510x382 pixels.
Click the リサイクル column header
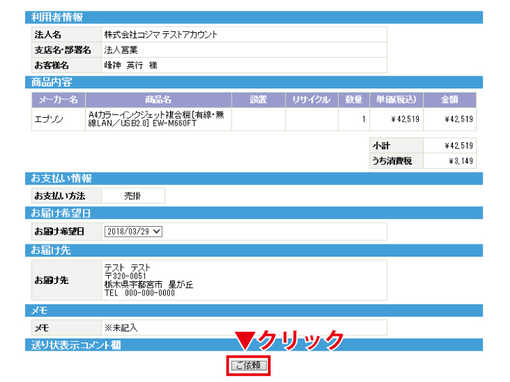(311, 100)
